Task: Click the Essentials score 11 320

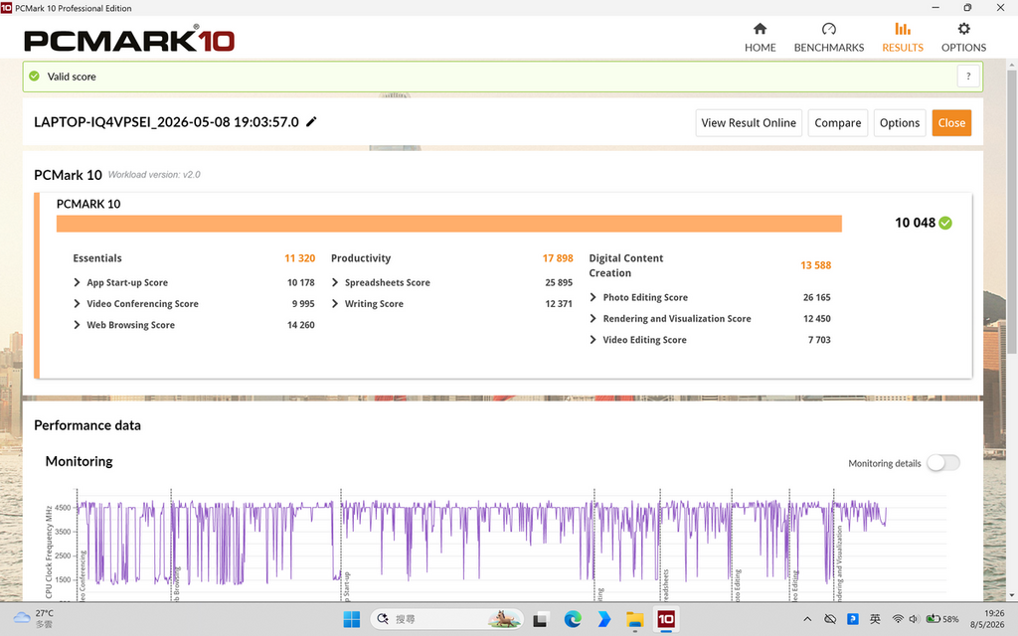Action: [299, 258]
